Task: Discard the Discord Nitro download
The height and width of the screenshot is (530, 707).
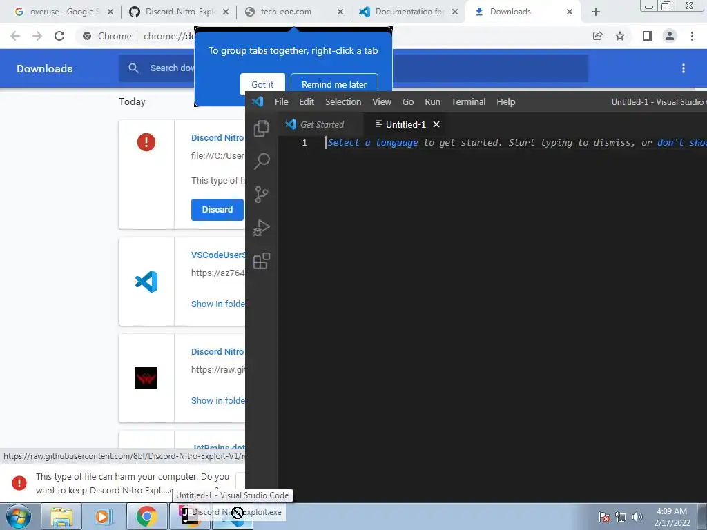Action: click(217, 210)
